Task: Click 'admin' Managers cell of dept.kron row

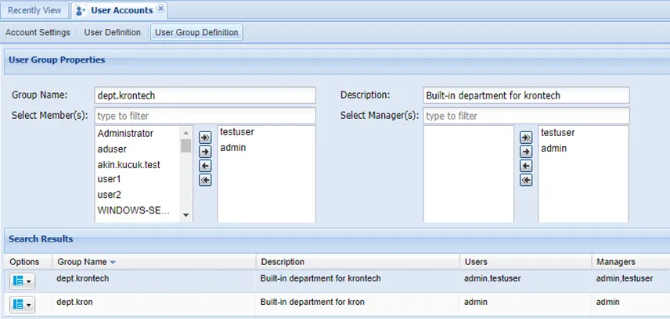Action: (607, 302)
